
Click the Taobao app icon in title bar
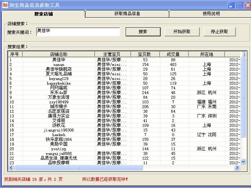[5, 5]
